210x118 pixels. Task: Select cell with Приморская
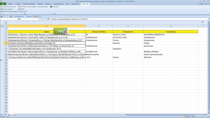[x=171, y=37]
